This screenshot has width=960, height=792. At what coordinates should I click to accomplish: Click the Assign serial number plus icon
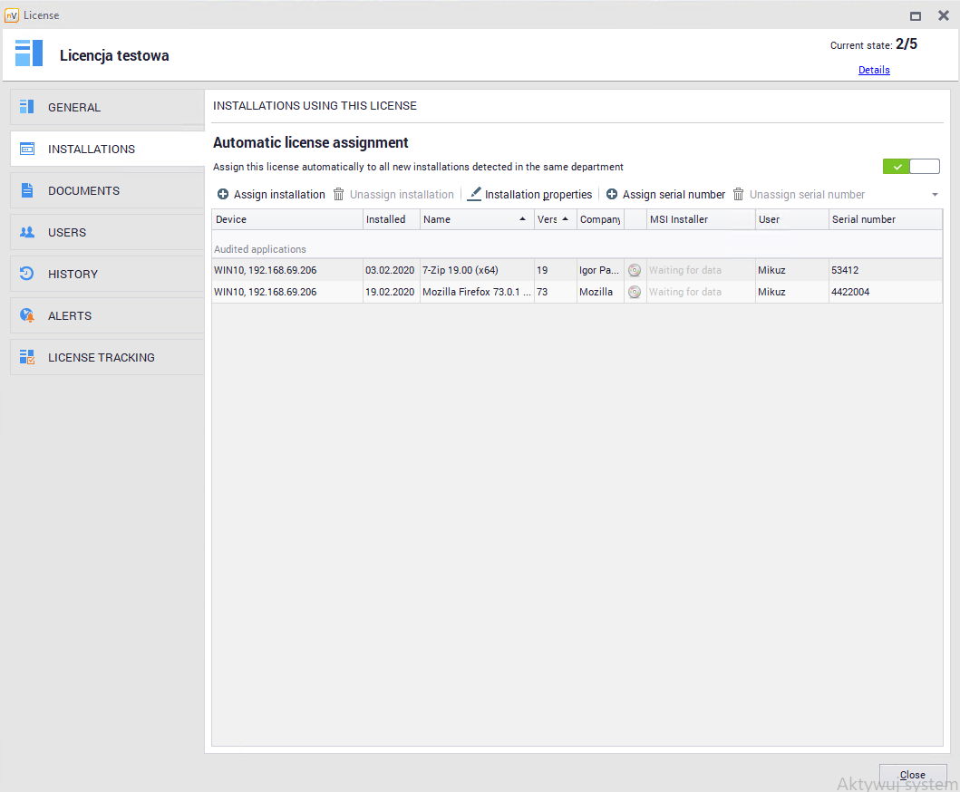click(612, 195)
